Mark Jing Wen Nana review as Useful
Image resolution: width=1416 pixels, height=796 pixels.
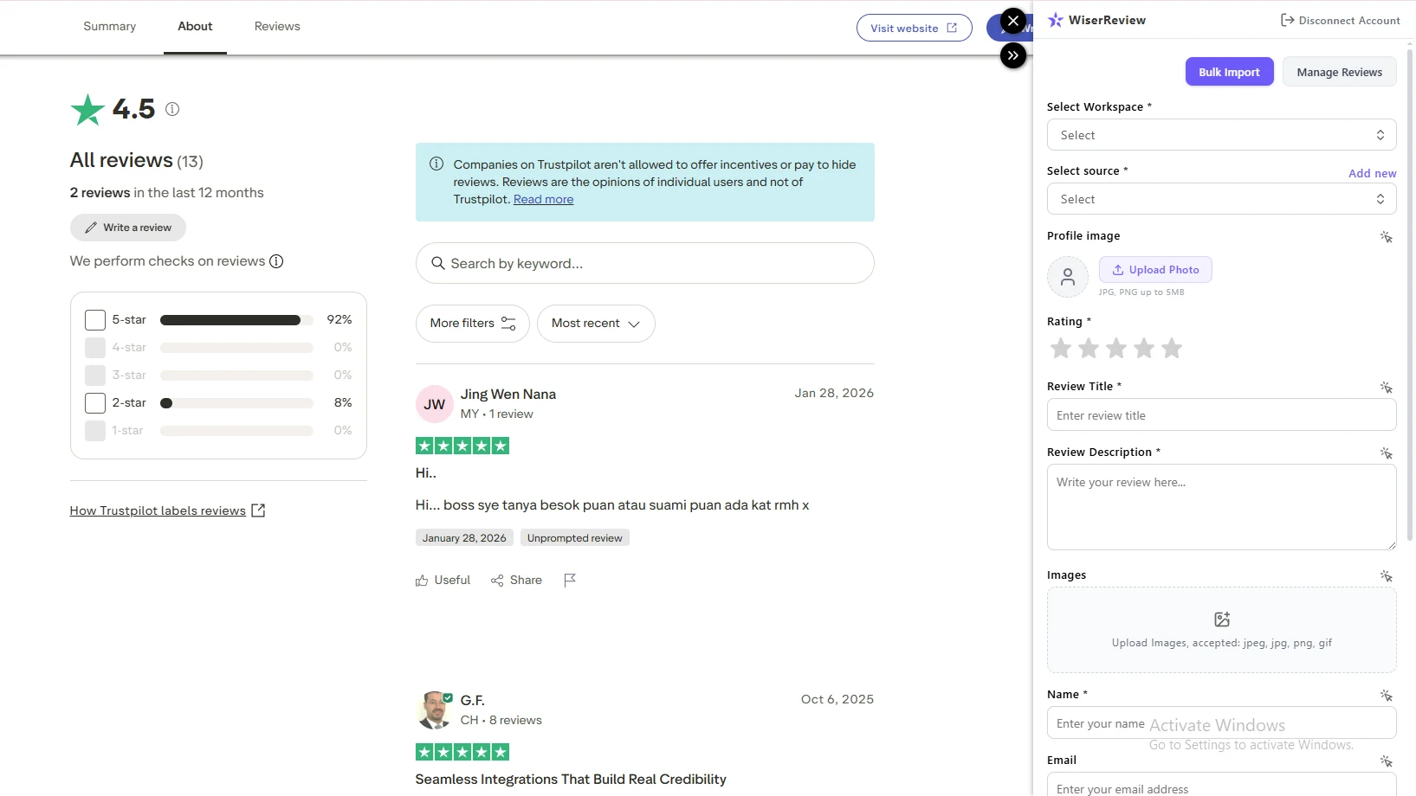tap(443, 580)
